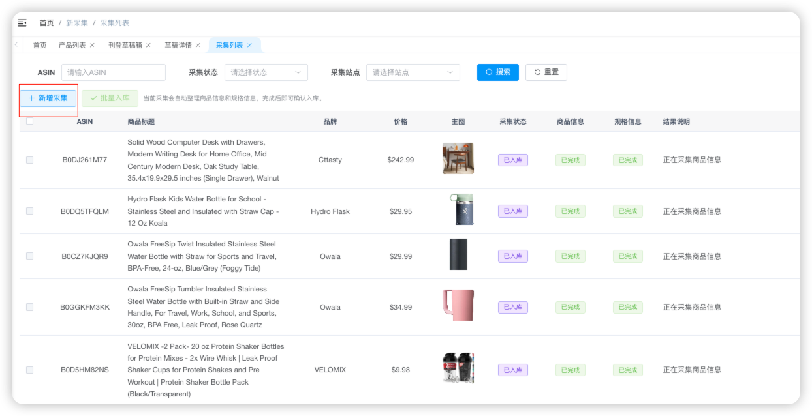Image resolution: width=812 pixels, height=416 pixels.
Task: Click the Hydro Flask Kids Water Bottle title
Action: [x=204, y=211]
